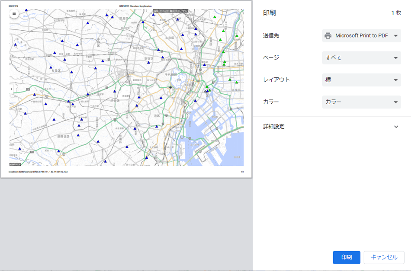Image resolution: width=411 pixels, height=271 pixels.
Task: Click the localhost URL in the page footer
Action: click(38, 172)
